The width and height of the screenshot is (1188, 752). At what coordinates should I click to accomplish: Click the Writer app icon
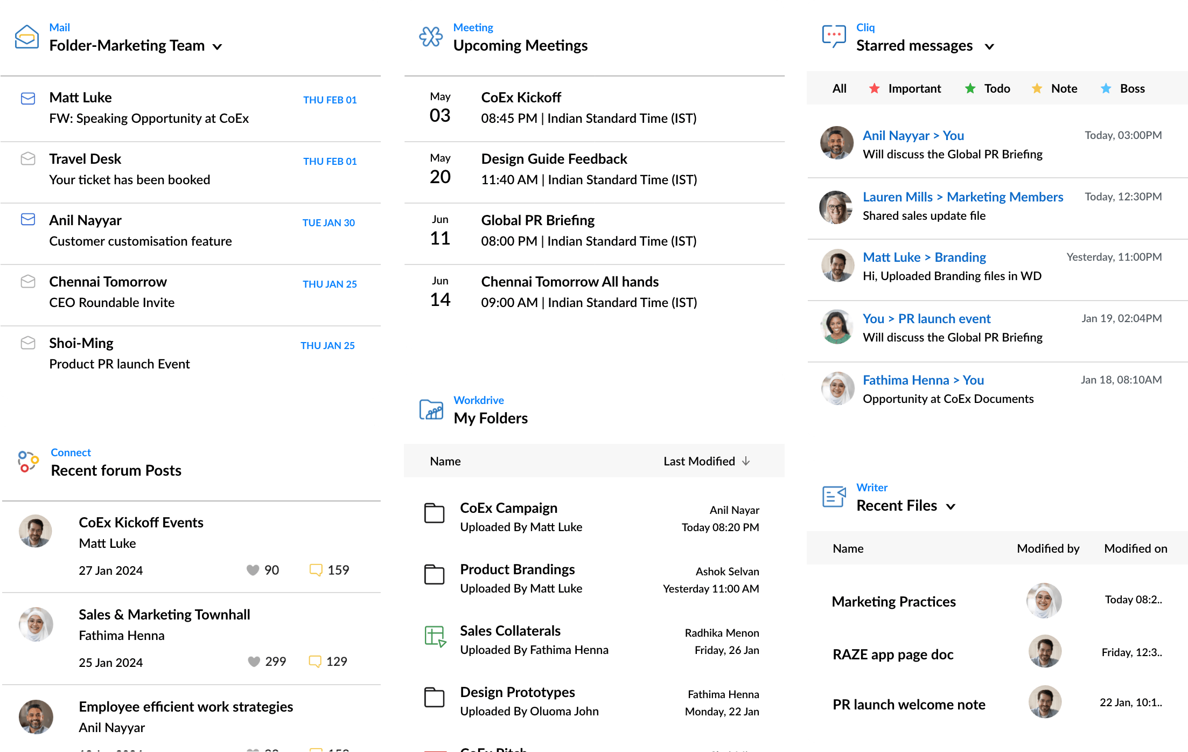point(834,497)
